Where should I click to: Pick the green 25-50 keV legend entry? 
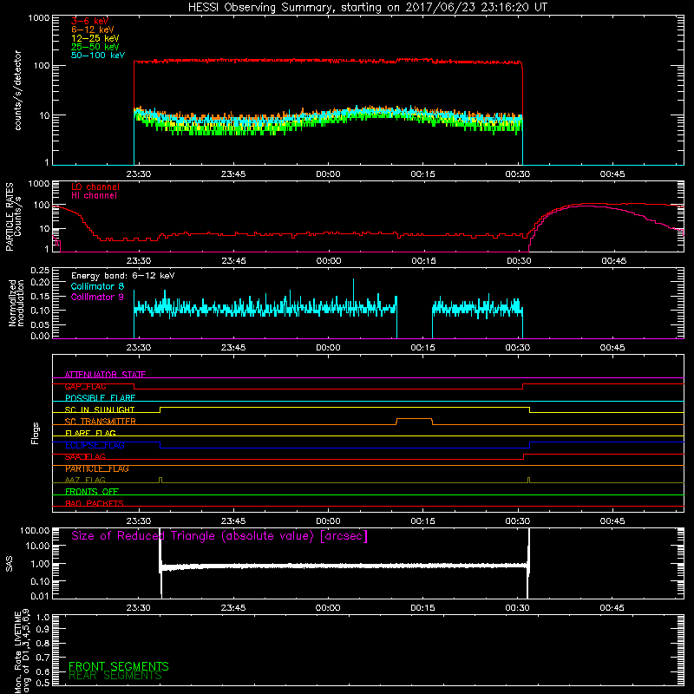(95, 47)
